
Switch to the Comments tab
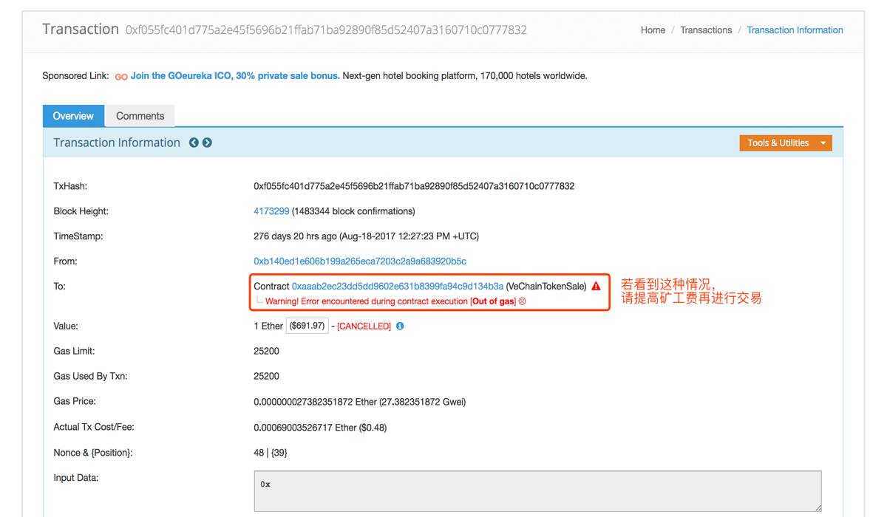[x=140, y=115]
